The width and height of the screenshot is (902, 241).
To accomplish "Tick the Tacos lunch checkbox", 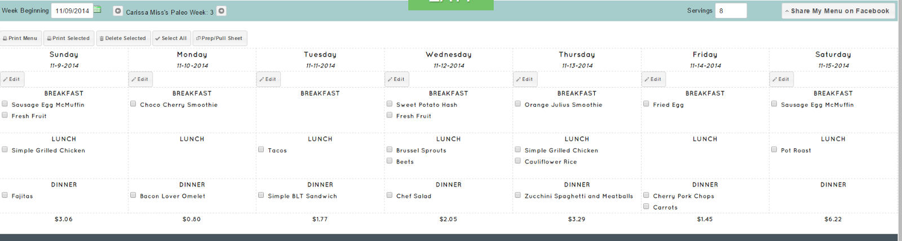I will tap(261, 149).
